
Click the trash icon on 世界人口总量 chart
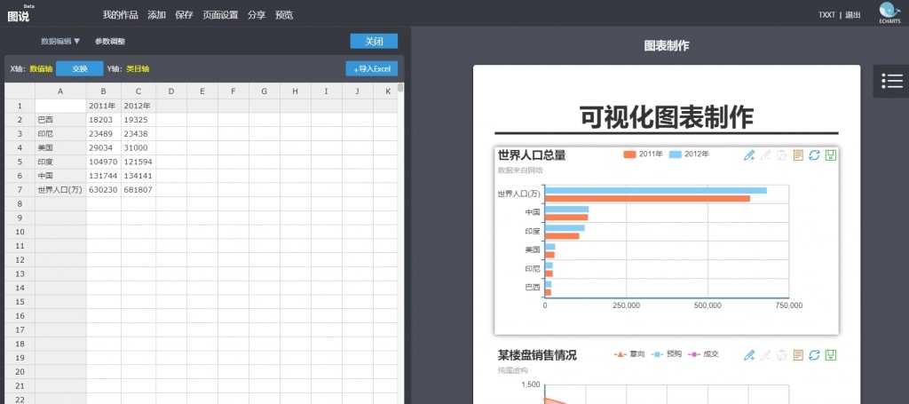[x=782, y=155]
